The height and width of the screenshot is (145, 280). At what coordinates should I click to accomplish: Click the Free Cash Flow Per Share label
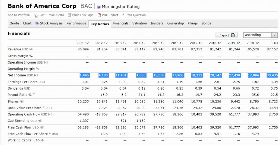33,134
